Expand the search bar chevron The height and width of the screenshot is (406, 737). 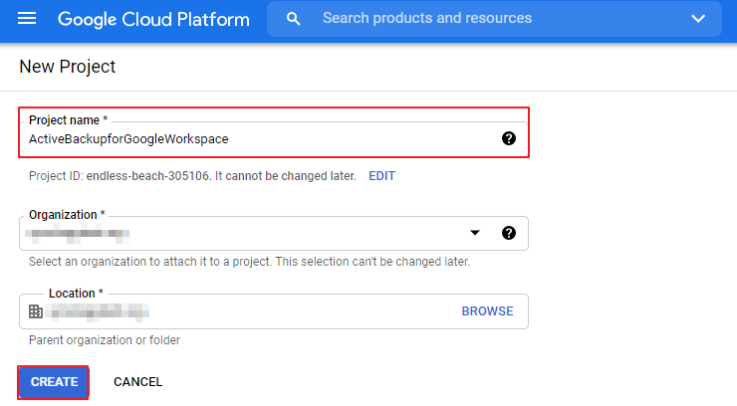[698, 19]
